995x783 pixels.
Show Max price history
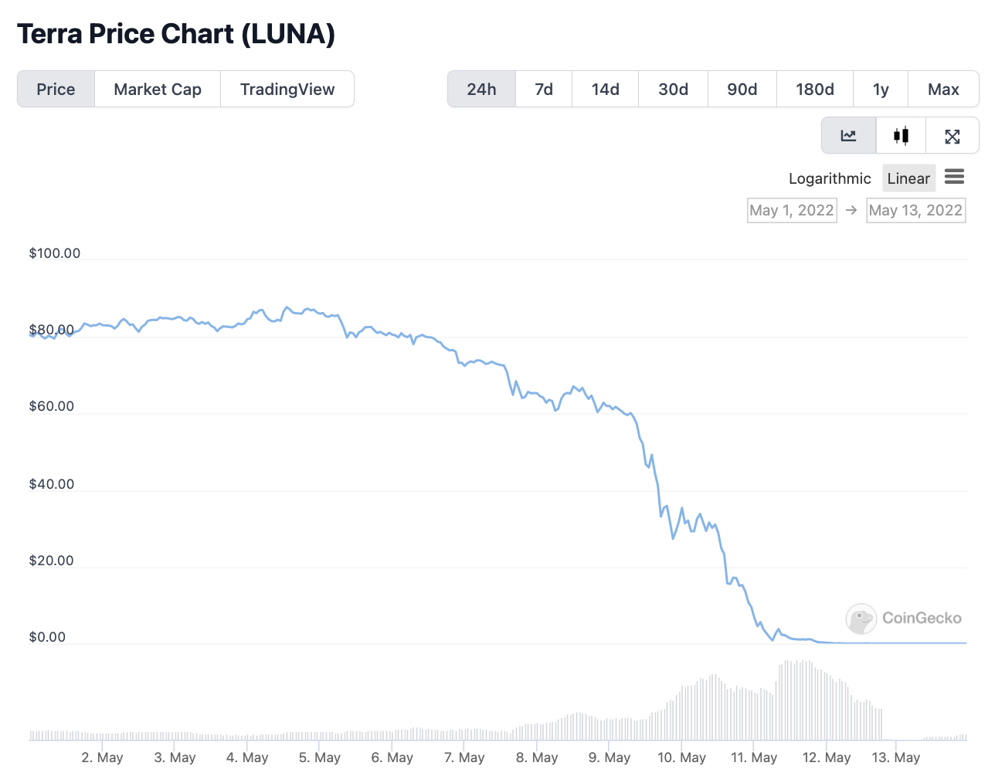coord(943,89)
